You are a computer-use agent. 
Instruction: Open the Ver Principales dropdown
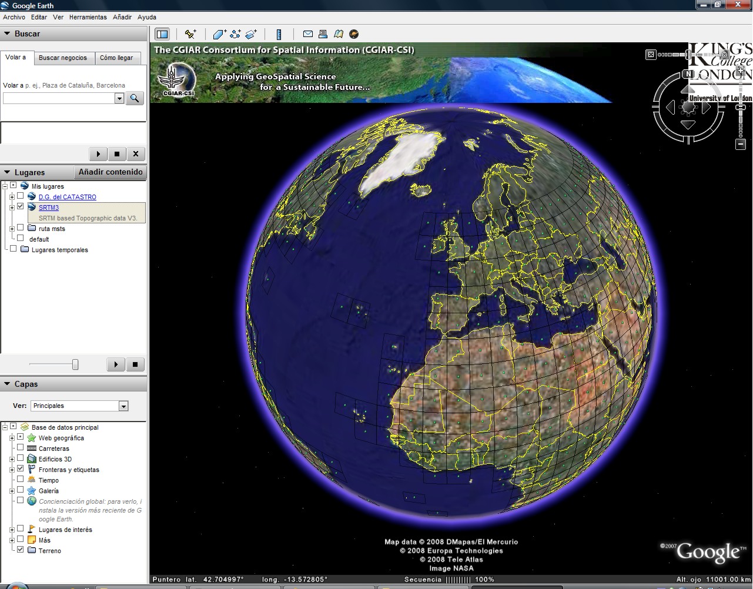[123, 406]
